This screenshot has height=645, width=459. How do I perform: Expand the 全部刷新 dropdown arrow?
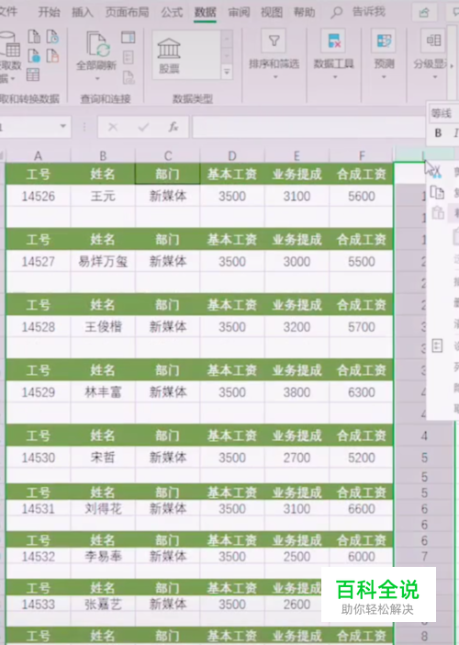[97, 78]
